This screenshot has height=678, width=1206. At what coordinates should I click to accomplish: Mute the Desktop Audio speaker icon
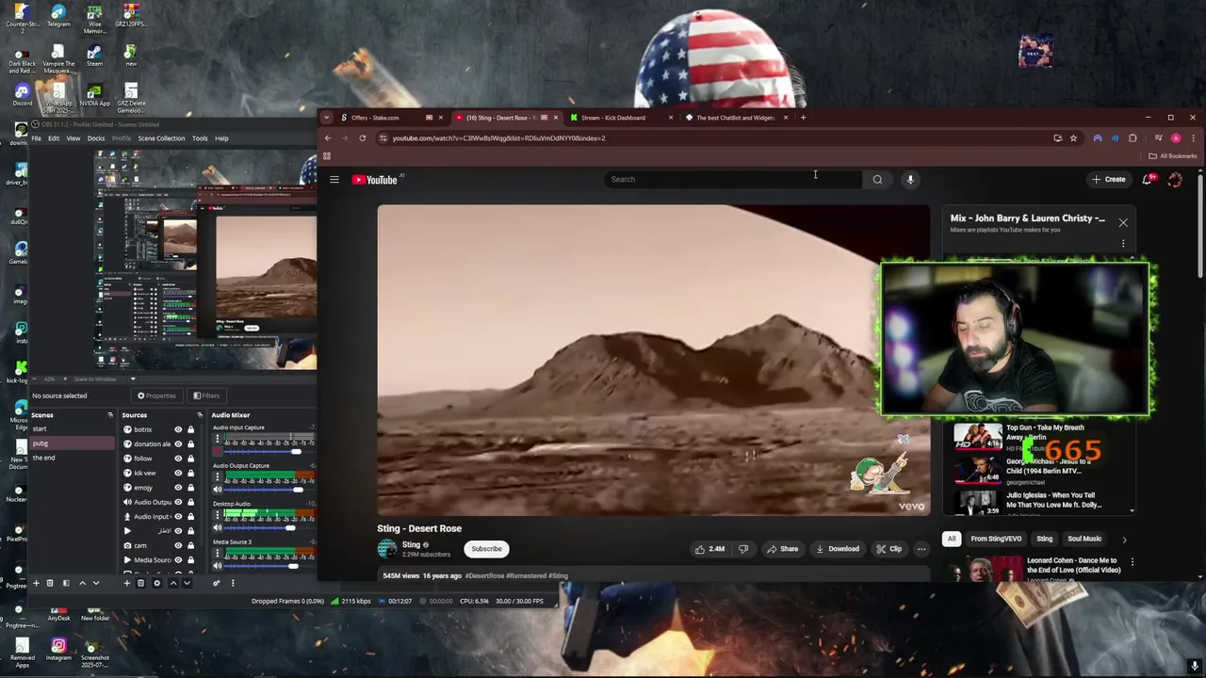tap(218, 527)
